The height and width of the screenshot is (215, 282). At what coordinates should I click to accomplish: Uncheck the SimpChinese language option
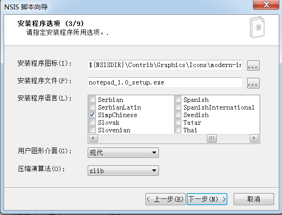pos(92,114)
